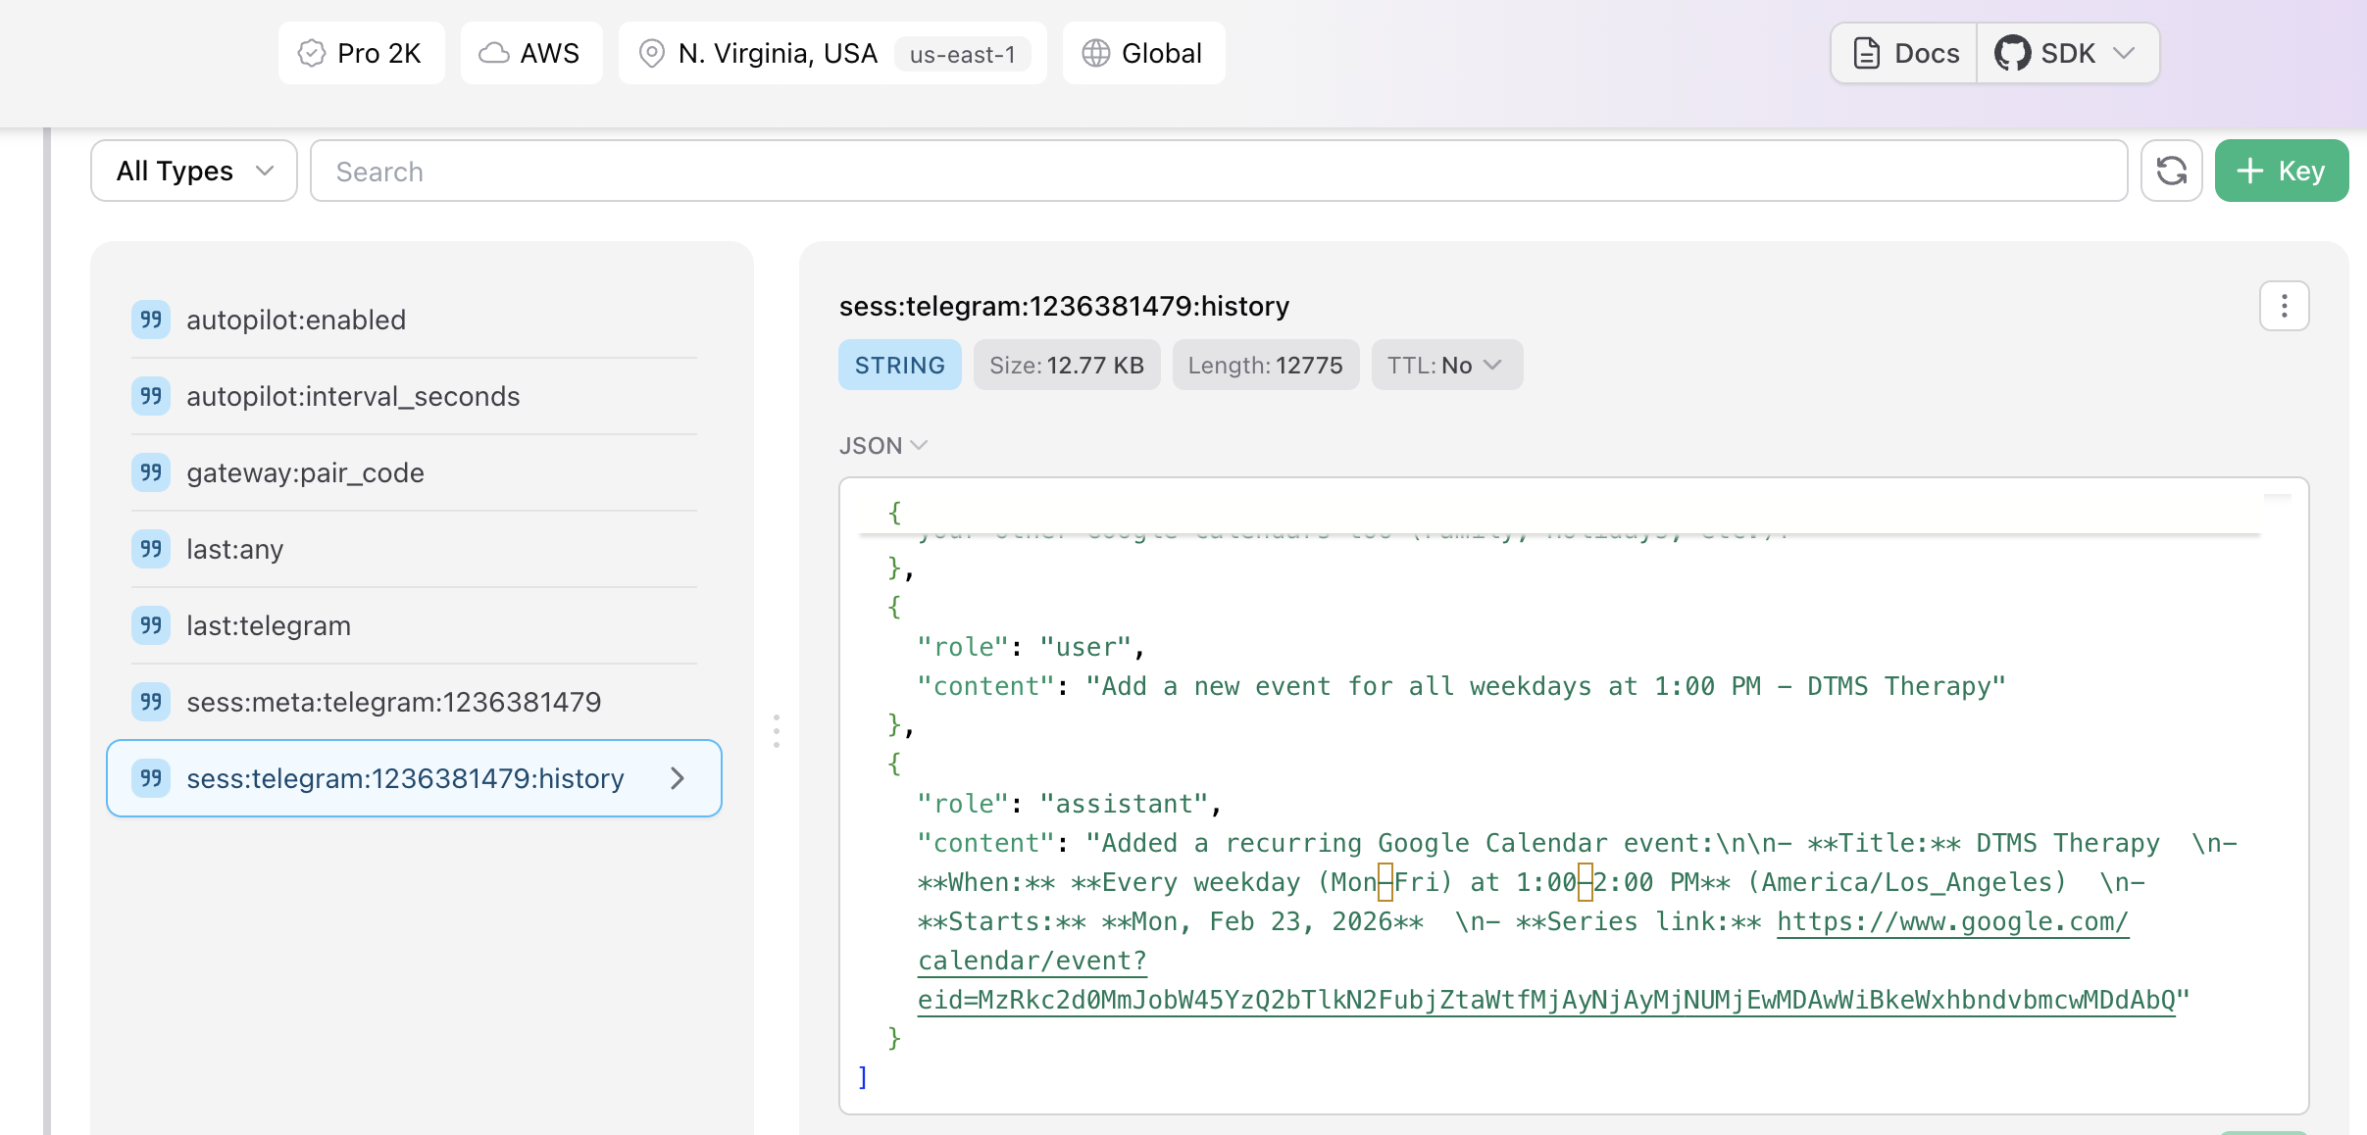This screenshot has width=2367, height=1135.
Task: Focus the key Search field
Action: [1219, 171]
